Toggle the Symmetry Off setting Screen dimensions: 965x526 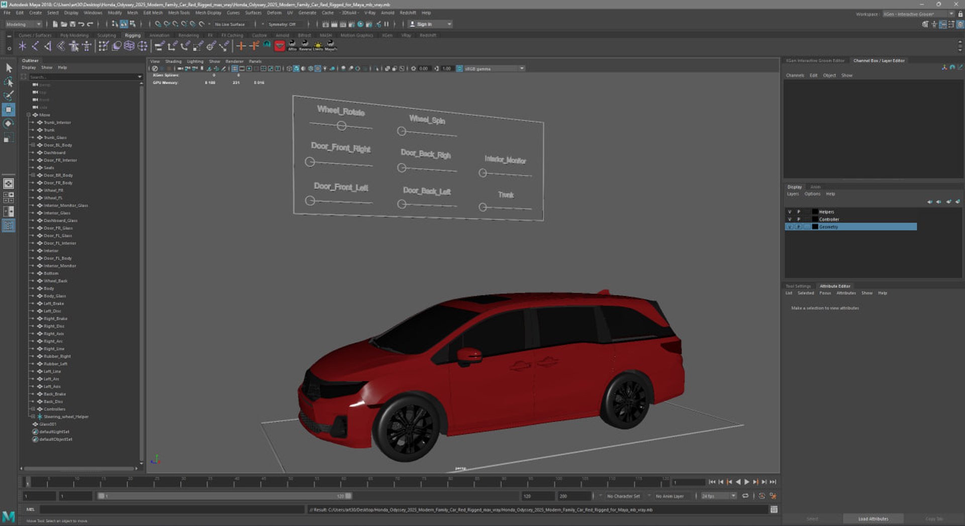point(282,24)
